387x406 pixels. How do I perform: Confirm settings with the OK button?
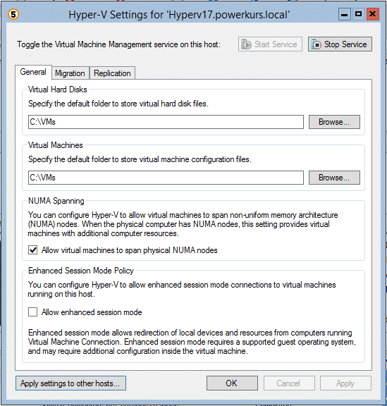coord(232,383)
